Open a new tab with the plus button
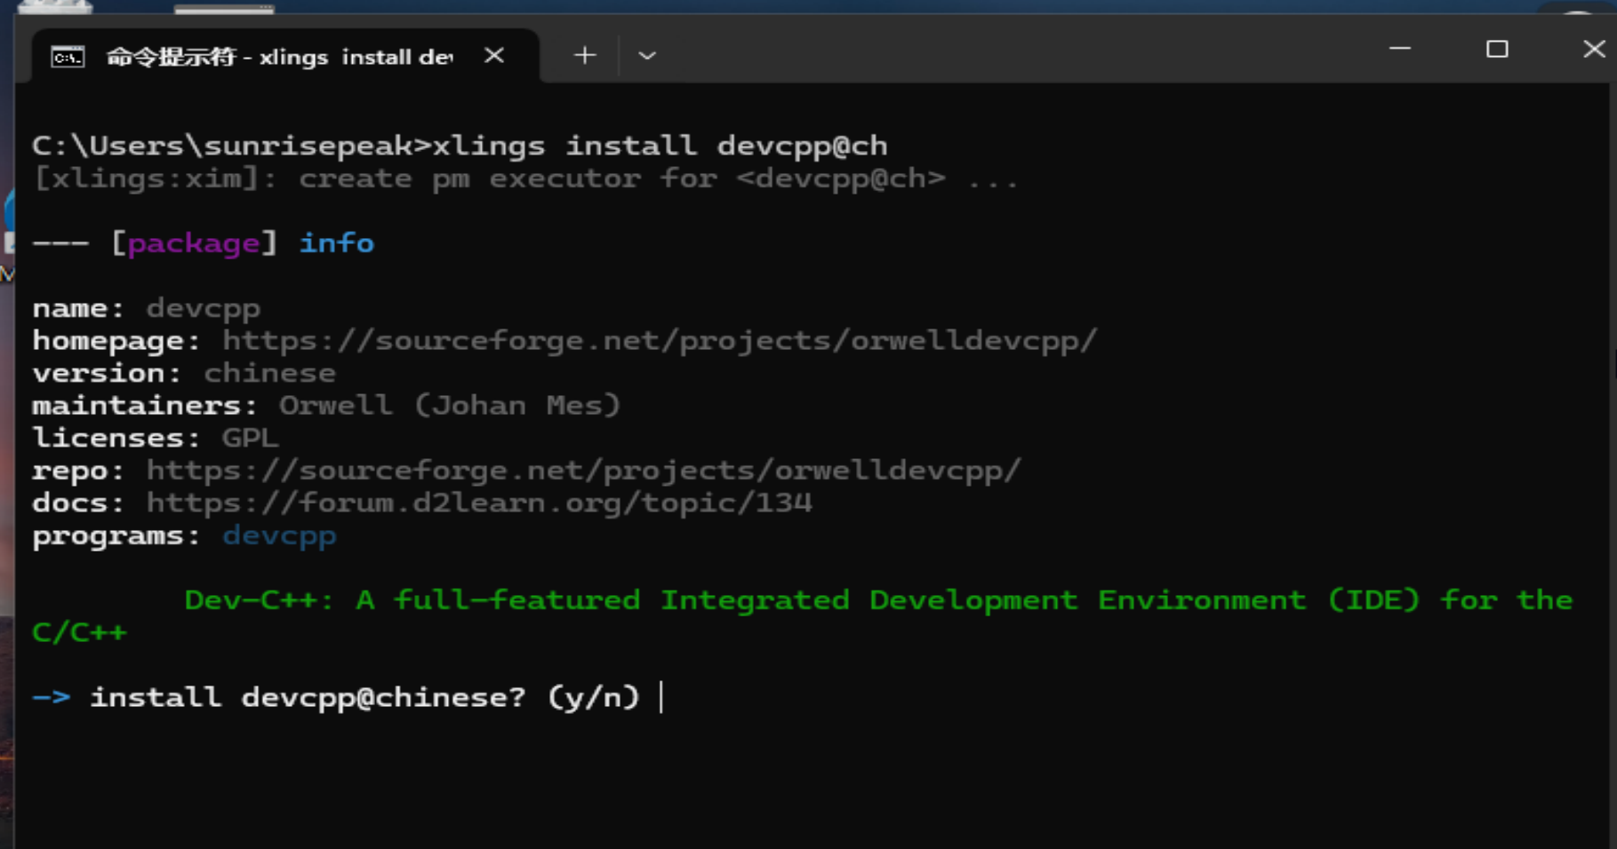1617x849 pixels. tap(584, 55)
